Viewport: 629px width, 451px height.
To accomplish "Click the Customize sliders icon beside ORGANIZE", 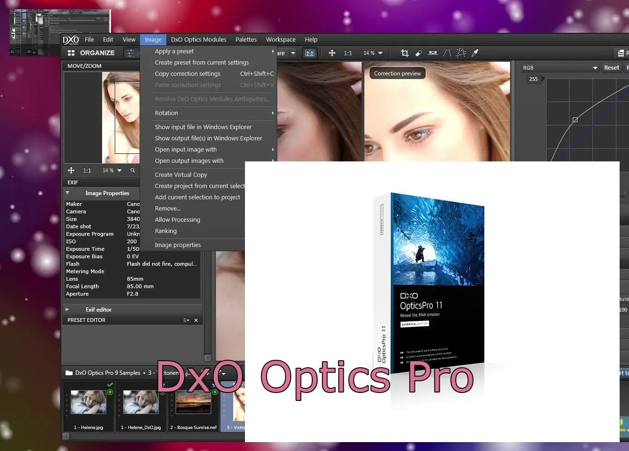I will [x=130, y=53].
